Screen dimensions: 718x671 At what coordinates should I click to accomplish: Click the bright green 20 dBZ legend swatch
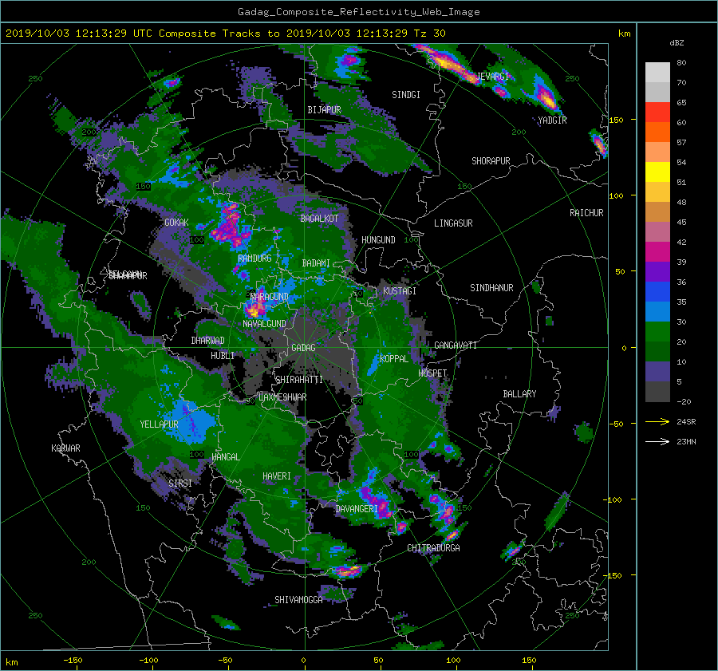[x=657, y=332]
